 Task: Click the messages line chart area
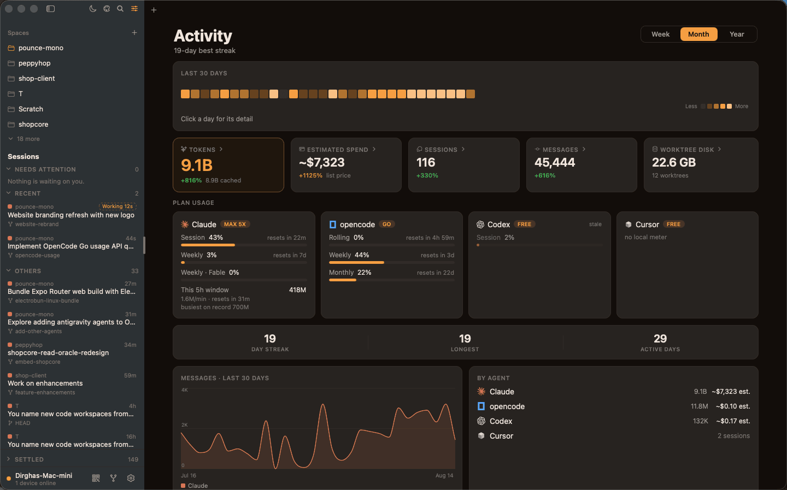tap(318, 429)
